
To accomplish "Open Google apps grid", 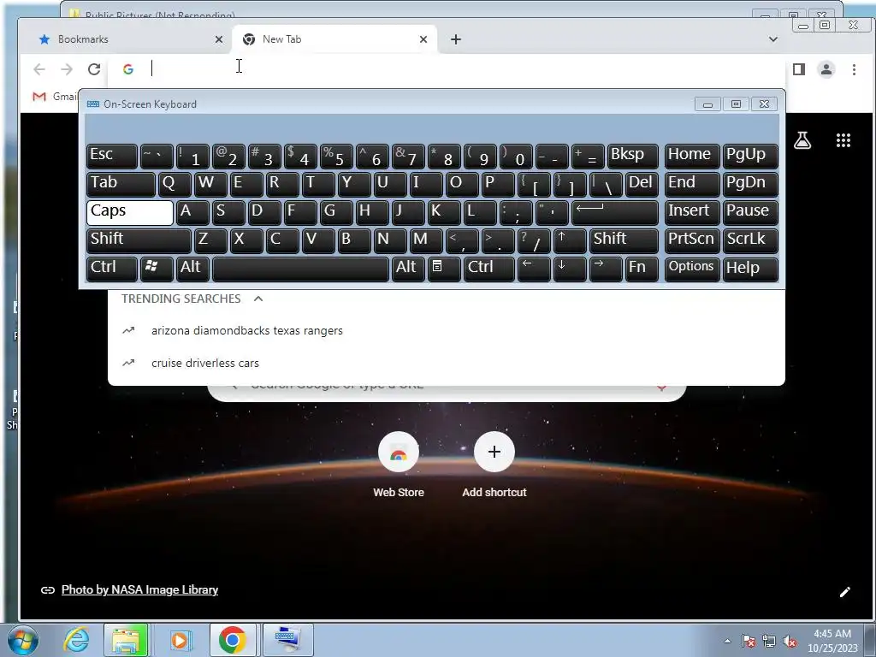I will pyautogui.click(x=843, y=140).
